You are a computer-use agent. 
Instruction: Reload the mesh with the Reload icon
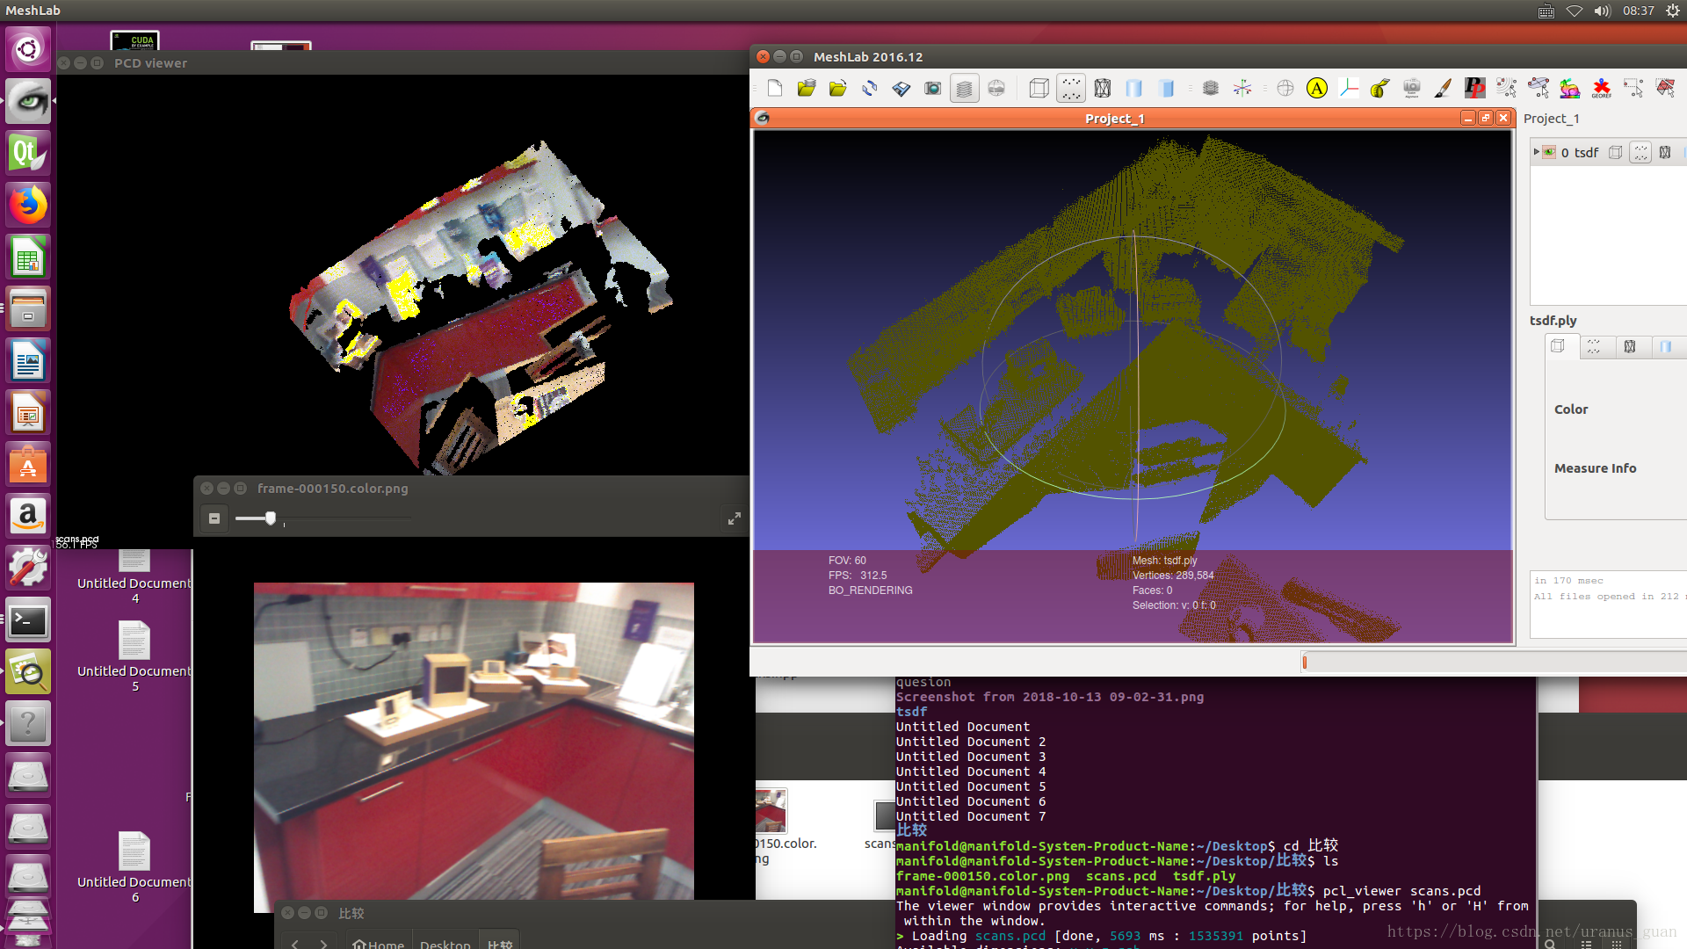(869, 88)
